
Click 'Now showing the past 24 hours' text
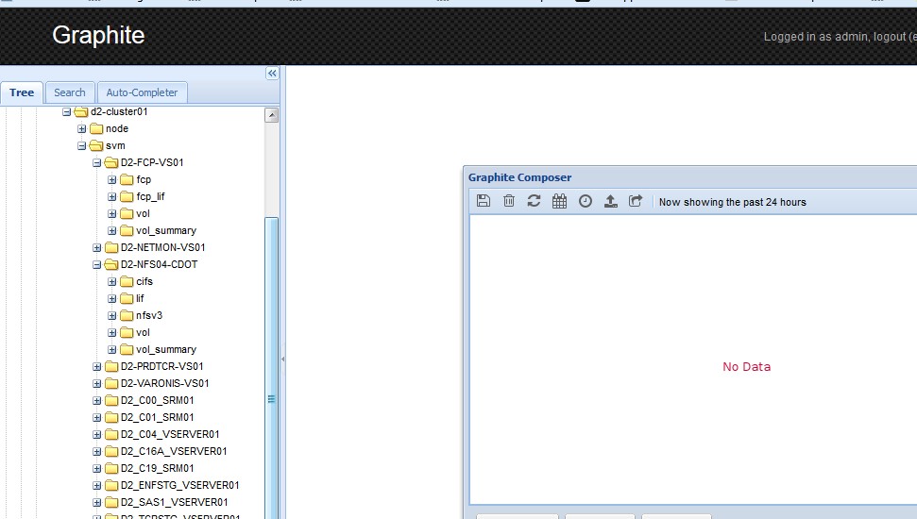click(x=732, y=202)
